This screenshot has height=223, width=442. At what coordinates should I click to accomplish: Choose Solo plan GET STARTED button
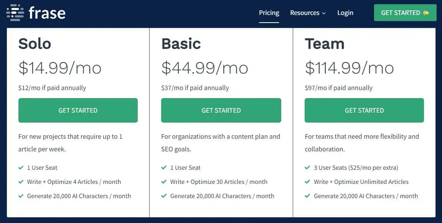[x=78, y=110]
